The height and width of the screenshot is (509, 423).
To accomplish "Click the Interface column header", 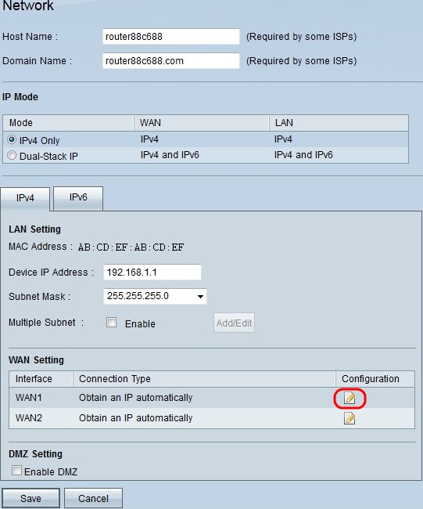I will [41, 379].
